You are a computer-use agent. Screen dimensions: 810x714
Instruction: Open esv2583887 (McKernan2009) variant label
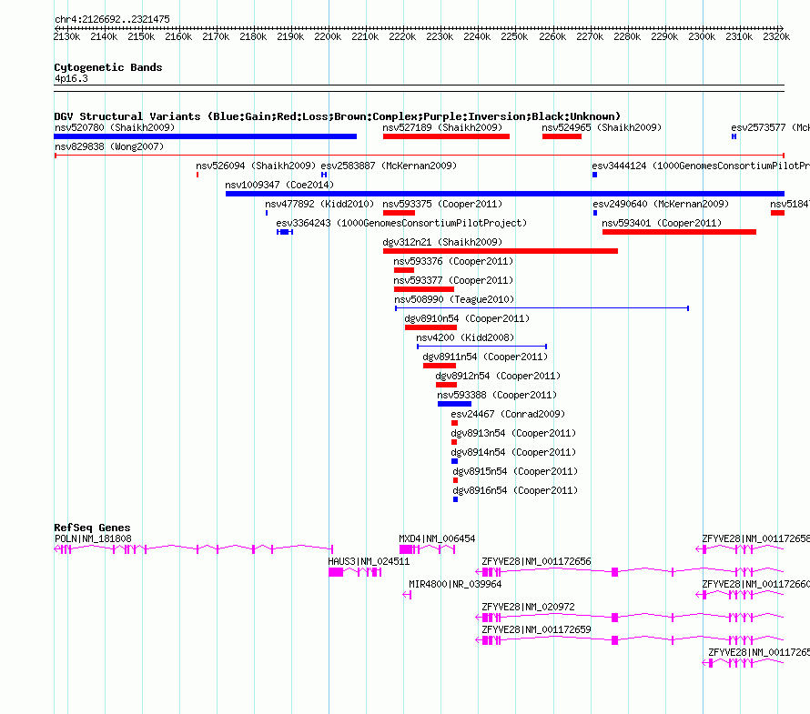389,166
